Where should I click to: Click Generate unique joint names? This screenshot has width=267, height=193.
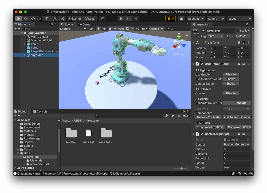point(237,103)
